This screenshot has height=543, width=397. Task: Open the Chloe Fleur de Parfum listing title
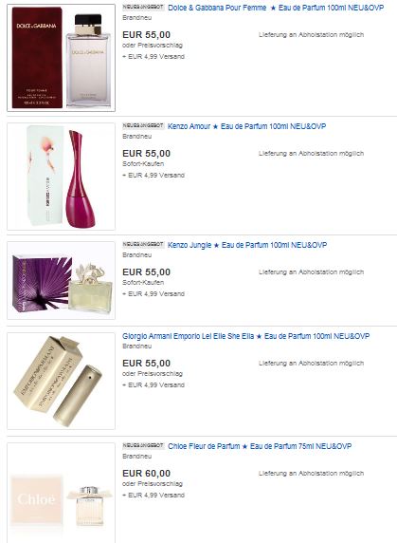260,446
